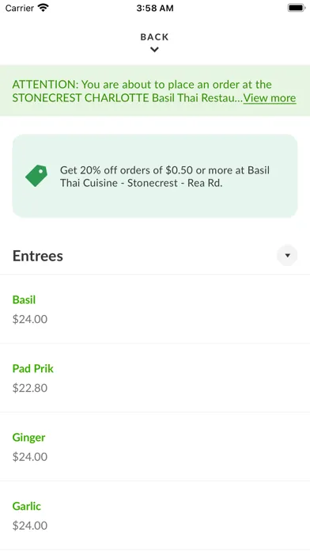The width and height of the screenshot is (310, 551).
Task: Tap the Wi-Fi status icon
Action: click(x=43, y=8)
